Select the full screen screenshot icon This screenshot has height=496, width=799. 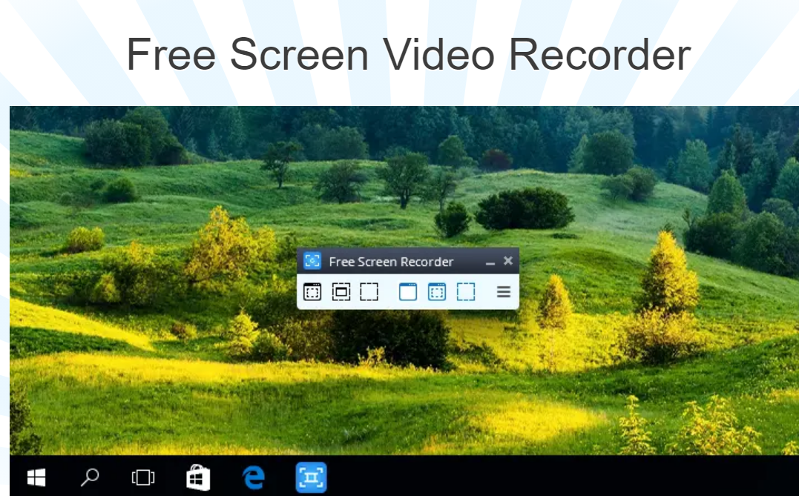[312, 292]
